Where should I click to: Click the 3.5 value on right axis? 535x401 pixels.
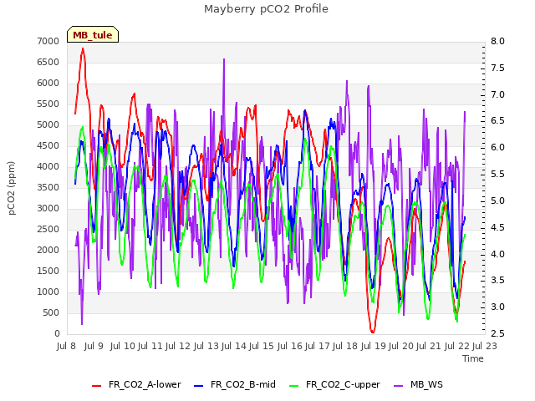[497, 281]
